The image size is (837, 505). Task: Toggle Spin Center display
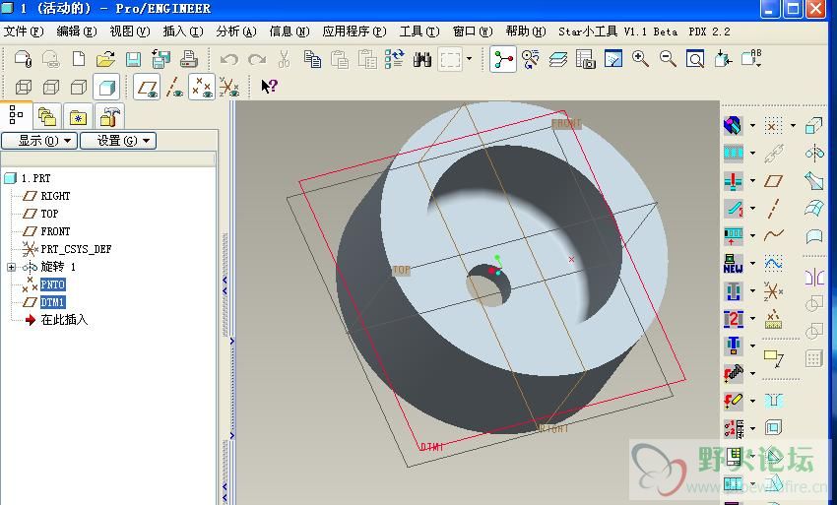[503, 59]
